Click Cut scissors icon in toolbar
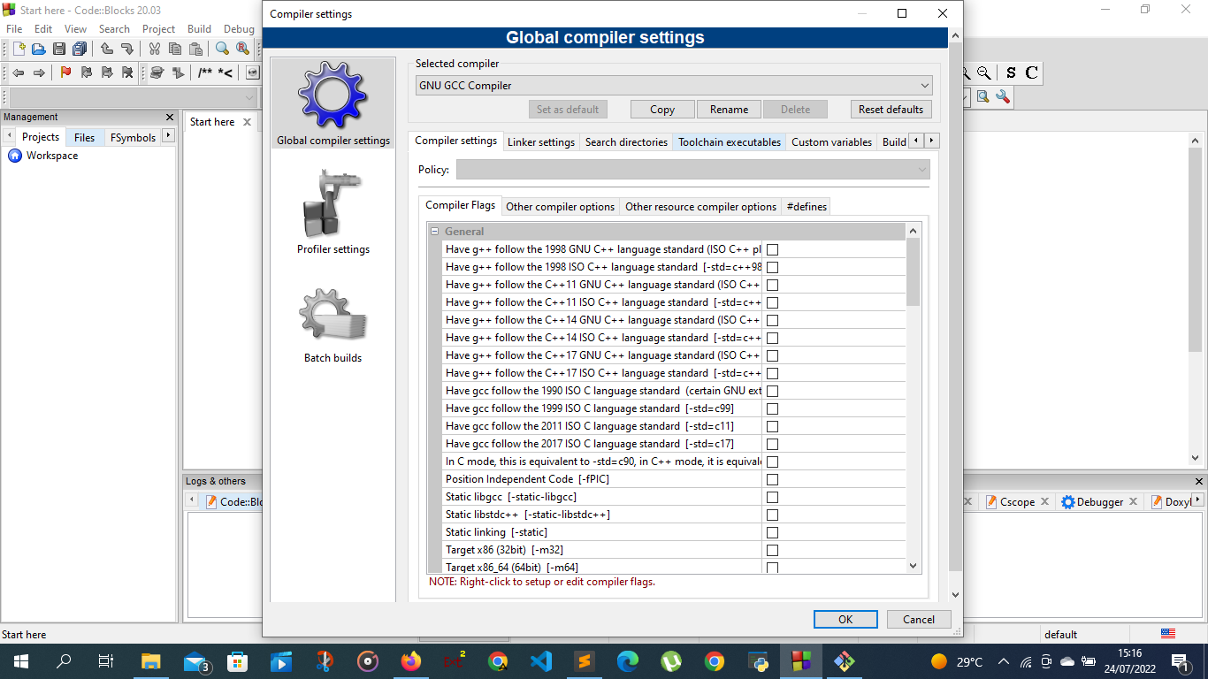The image size is (1208, 679). (x=154, y=49)
